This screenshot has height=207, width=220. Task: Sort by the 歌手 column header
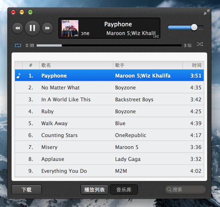[x=148, y=65]
